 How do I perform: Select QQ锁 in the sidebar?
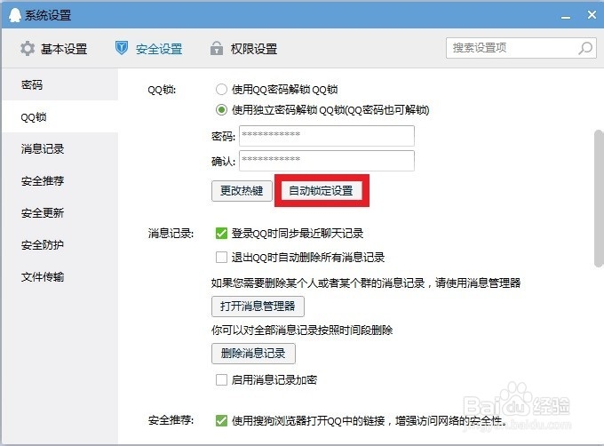[x=60, y=116]
